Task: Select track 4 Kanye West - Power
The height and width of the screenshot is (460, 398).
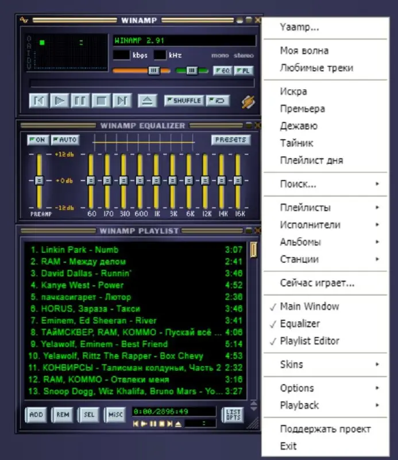Action: point(137,285)
